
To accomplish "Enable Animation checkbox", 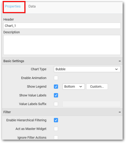I will pos(56,78).
